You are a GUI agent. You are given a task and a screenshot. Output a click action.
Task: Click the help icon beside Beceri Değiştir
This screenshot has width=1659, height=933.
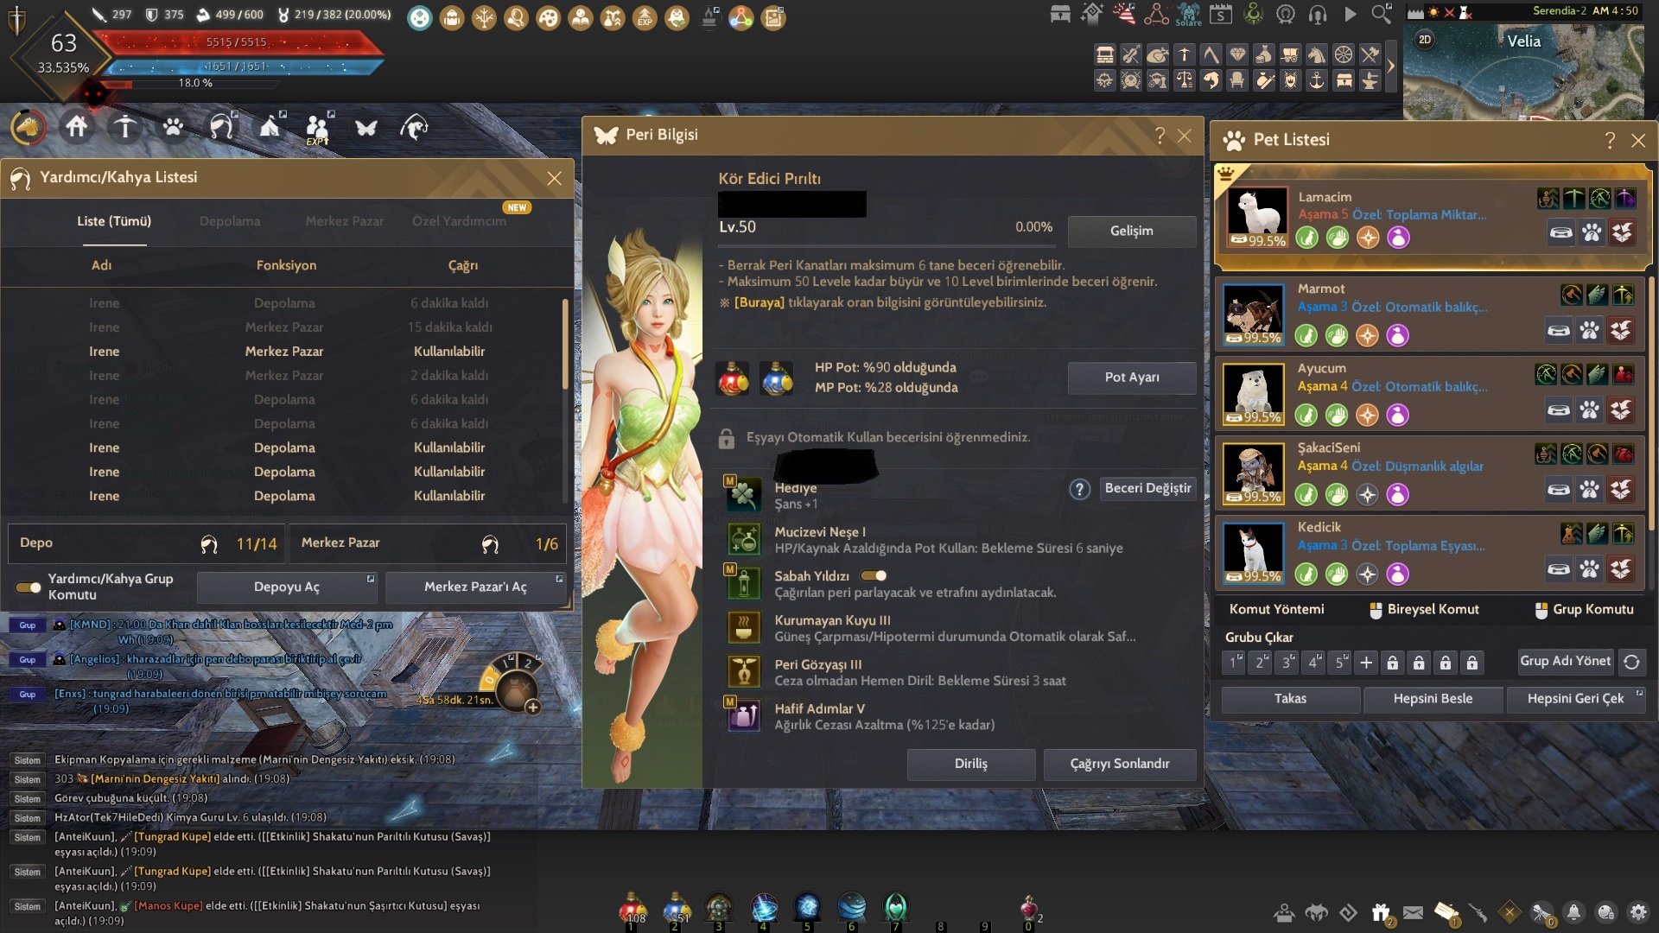[1079, 489]
